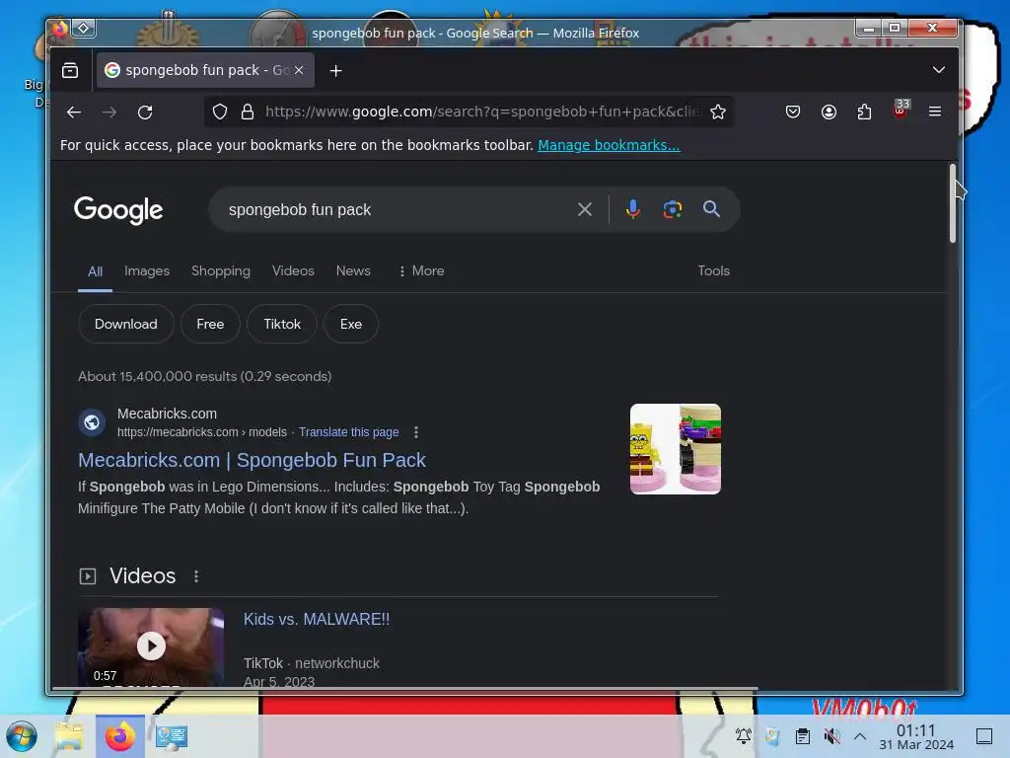Viewport: 1010px width, 758px height.
Task: Open Videos section more options dots
Action: pos(196,575)
